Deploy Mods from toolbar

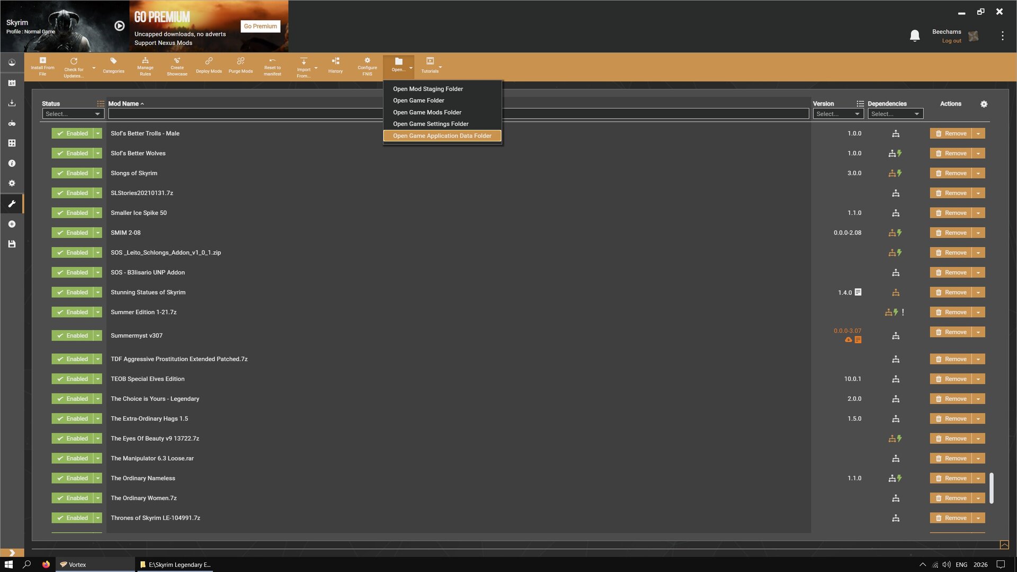[209, 66]
